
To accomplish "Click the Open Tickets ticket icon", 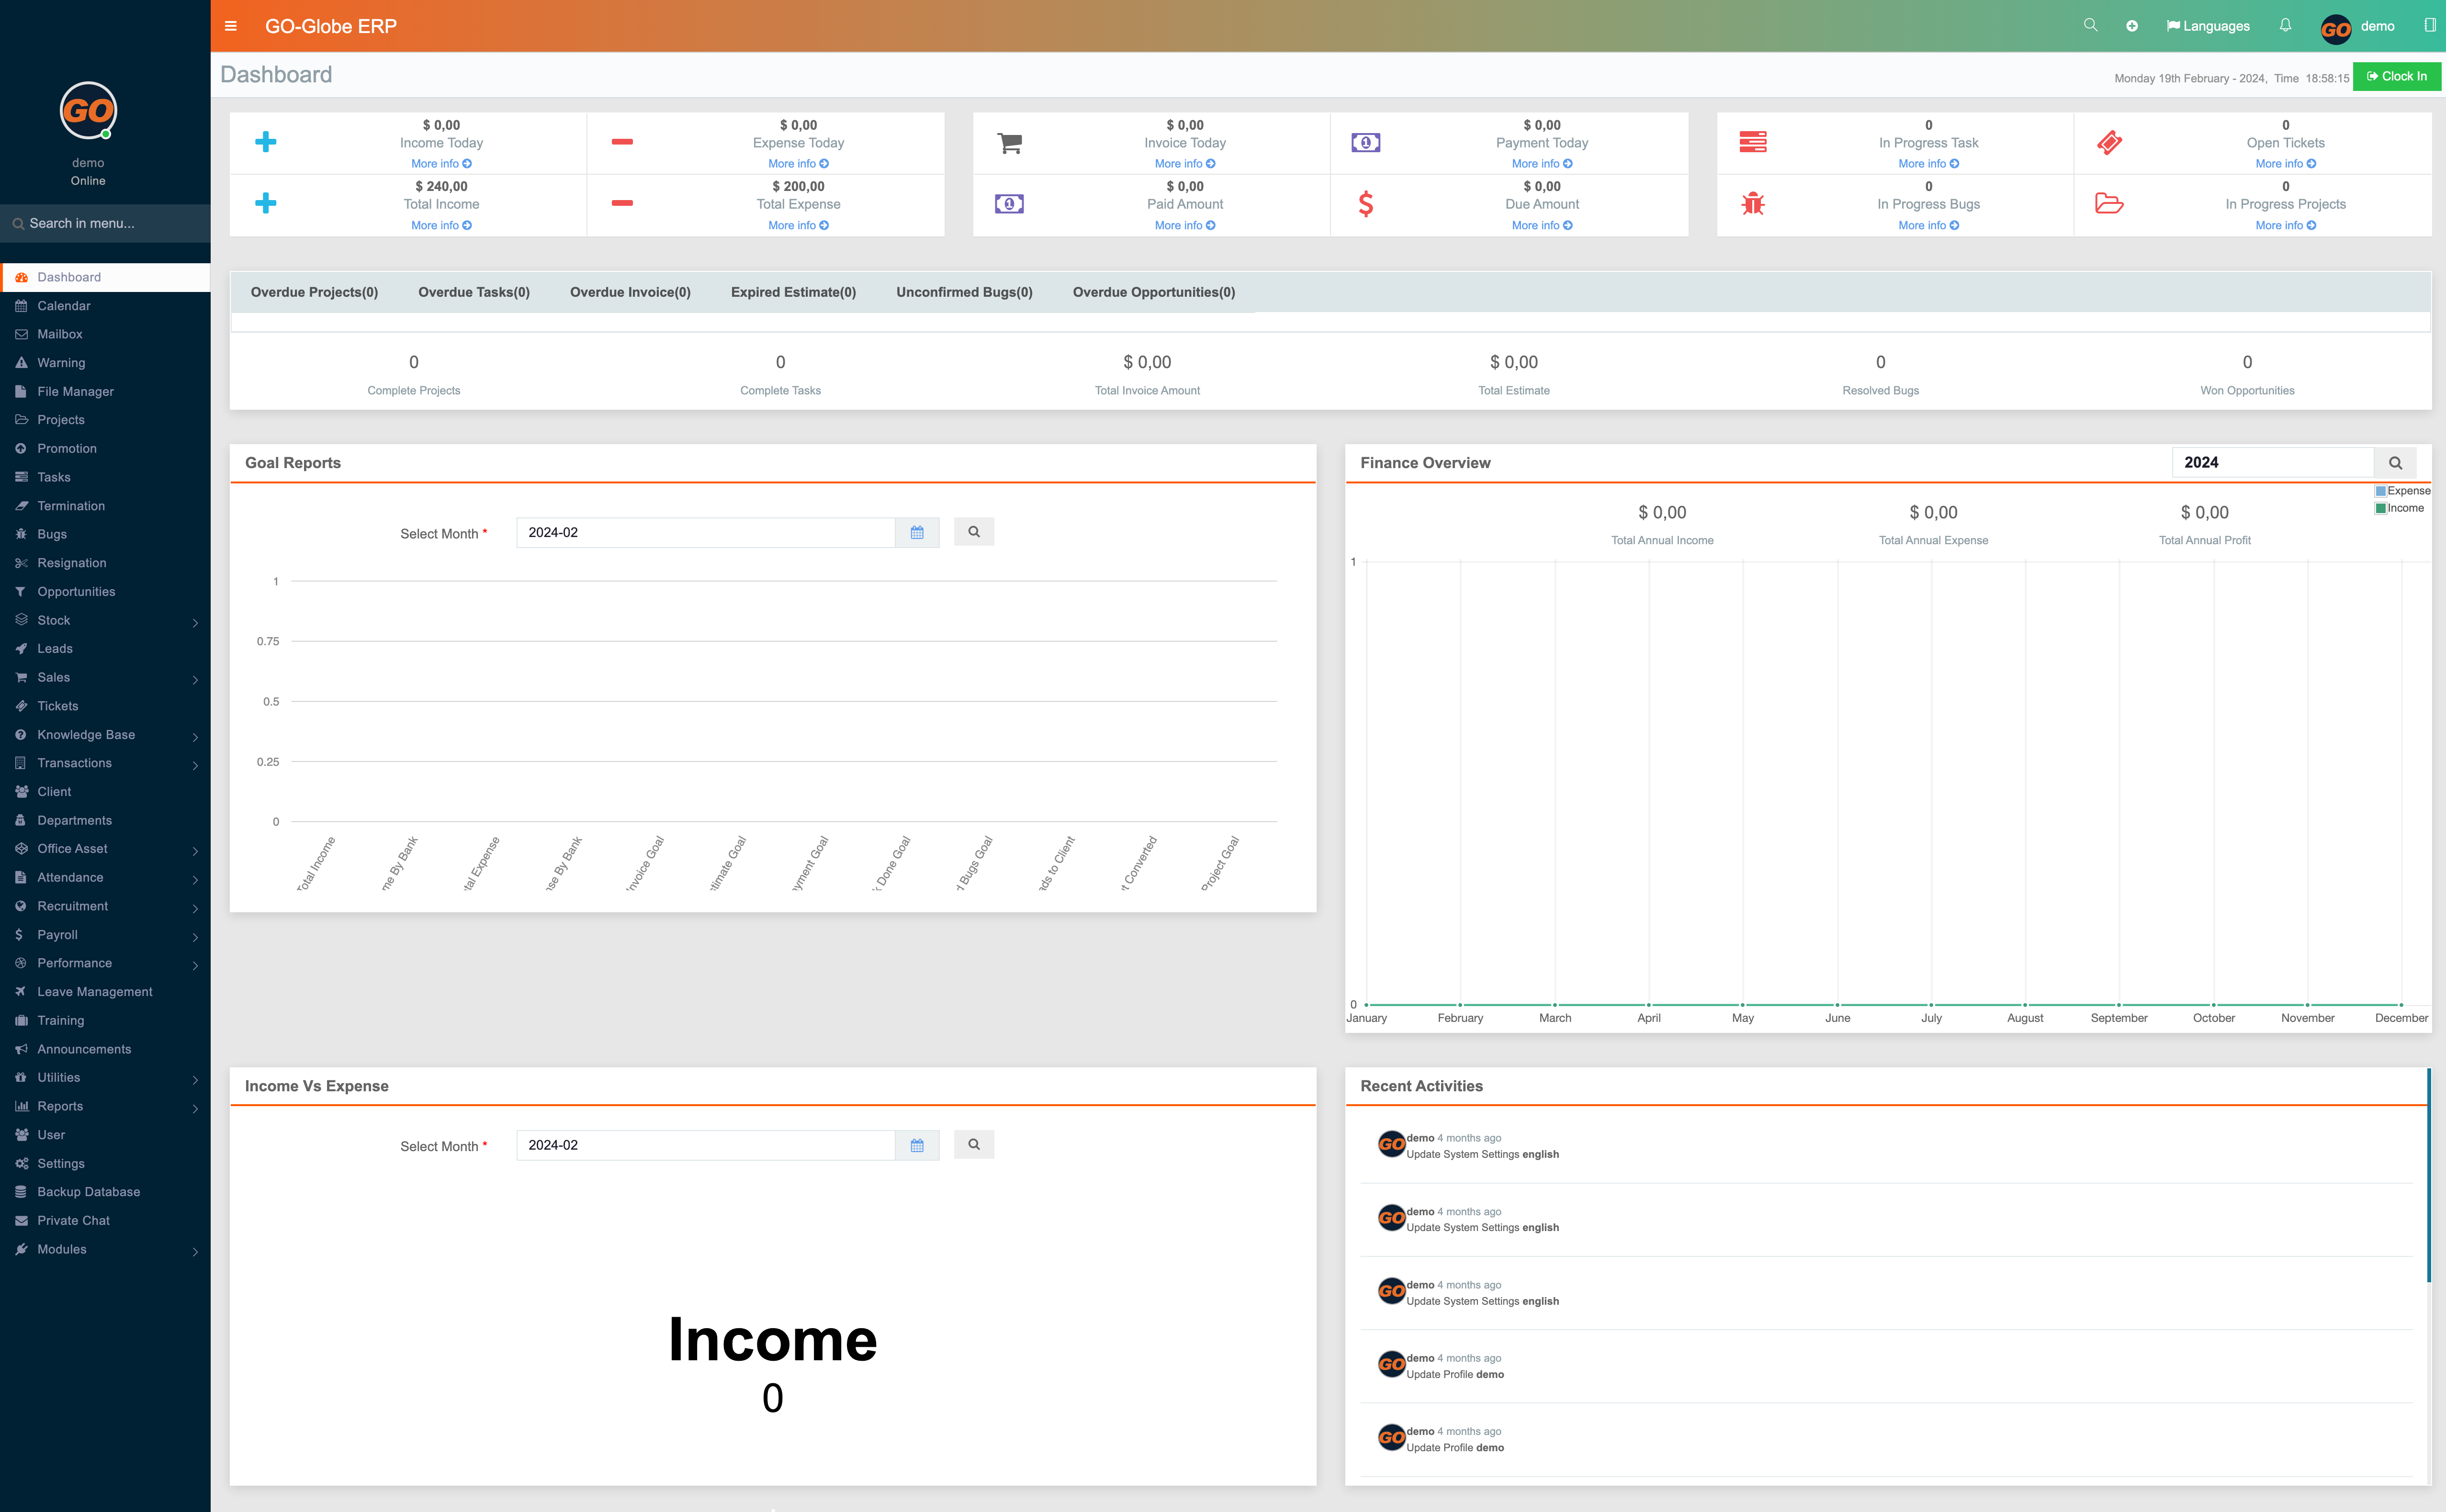I will click(x=2109, y=142).
